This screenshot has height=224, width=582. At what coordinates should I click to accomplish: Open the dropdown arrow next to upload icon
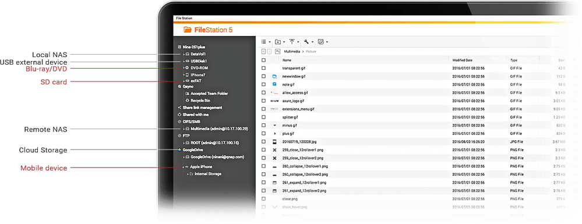click(x=298, y=42)
